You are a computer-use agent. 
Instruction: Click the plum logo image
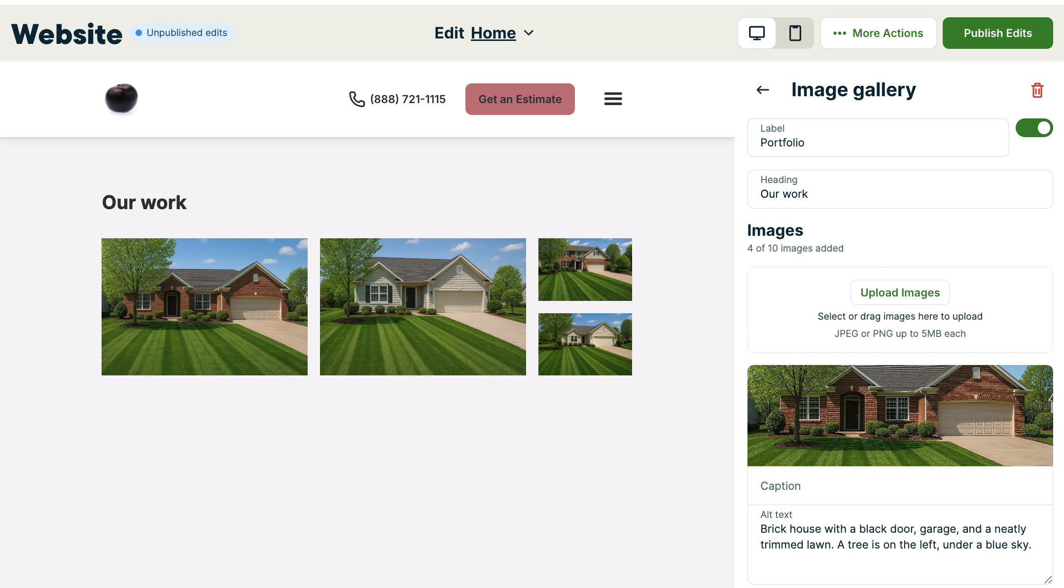click(x=121, y=98)
